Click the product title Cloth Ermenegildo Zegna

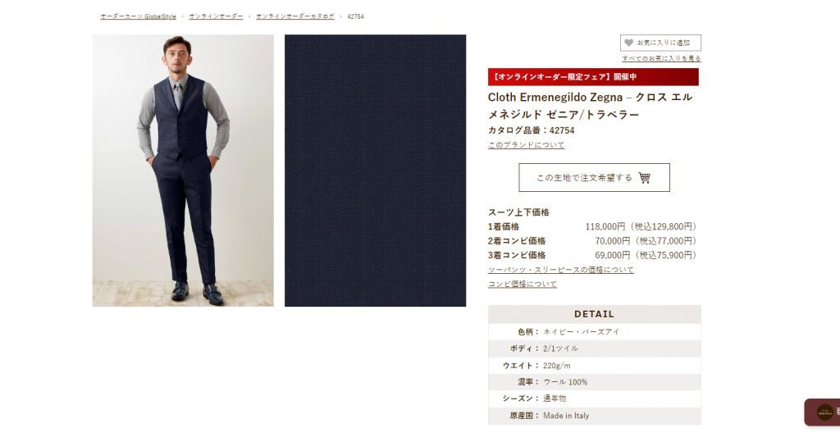(x=591, y=106)
